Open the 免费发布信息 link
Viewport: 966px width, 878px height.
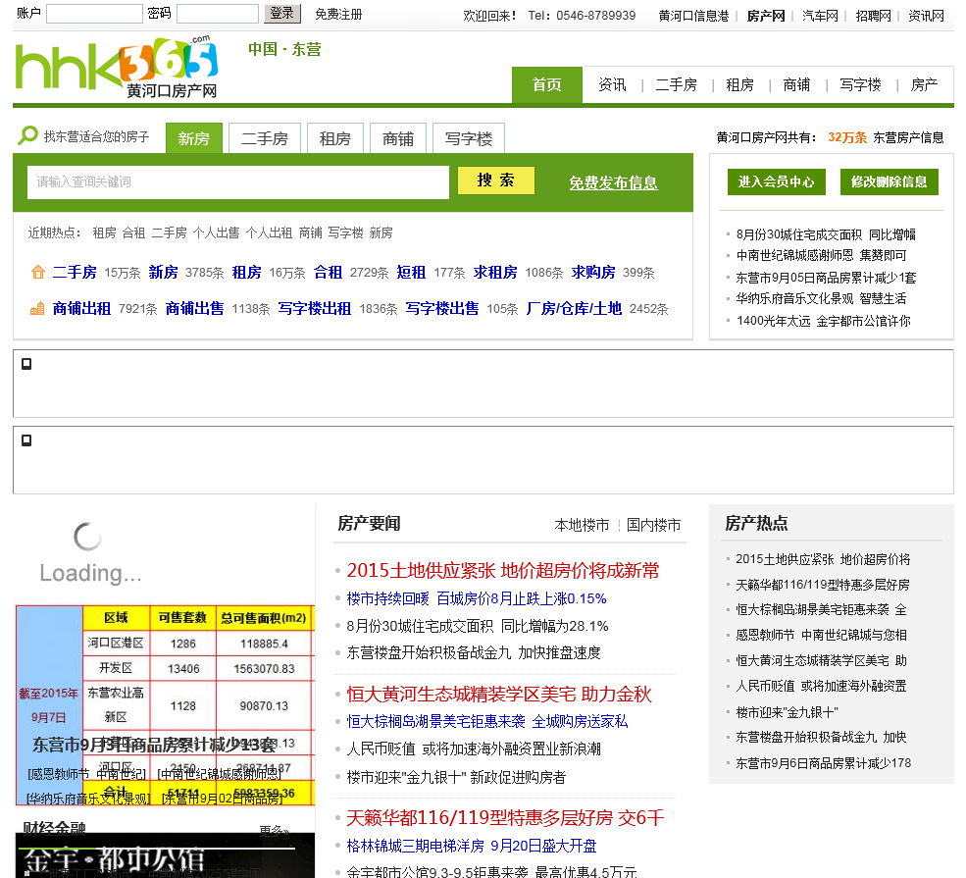pos(613,183)
